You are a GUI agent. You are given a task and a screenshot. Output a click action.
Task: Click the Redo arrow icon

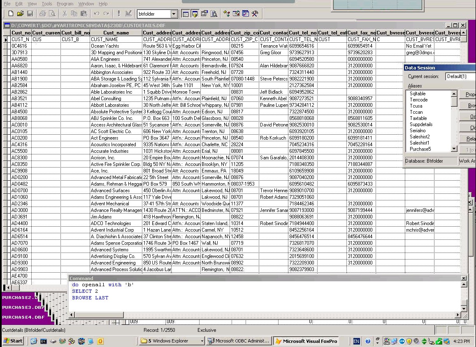tap(106, 14)
